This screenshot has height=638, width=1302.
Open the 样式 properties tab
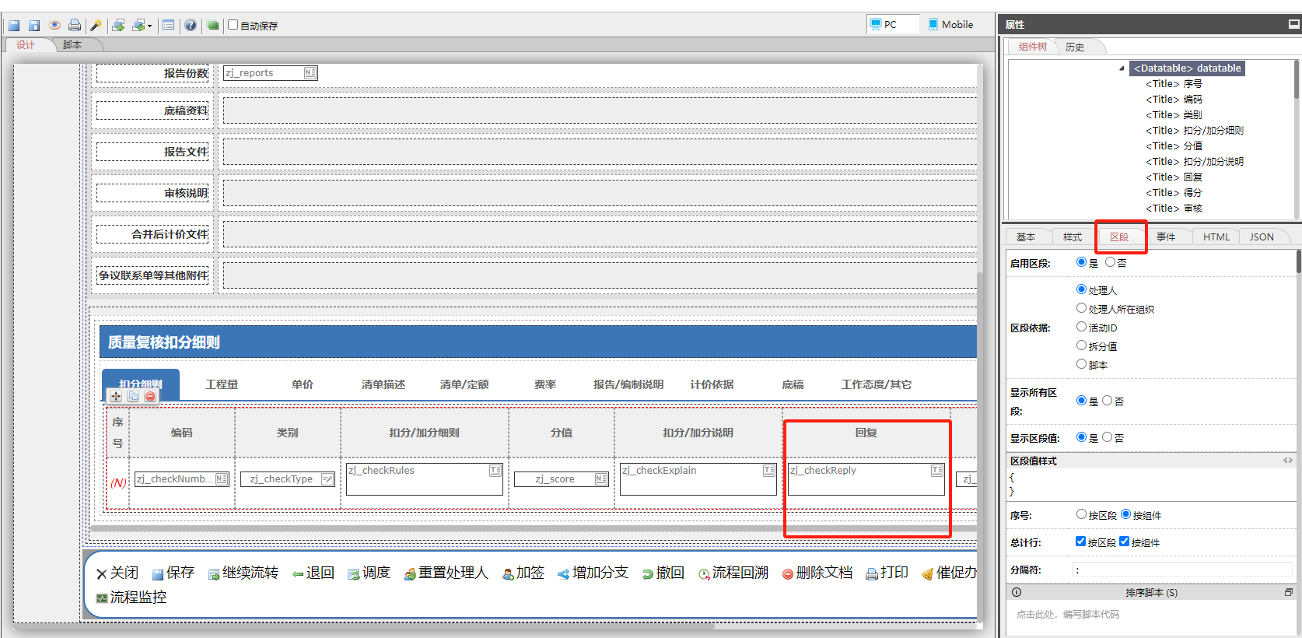tap(1073, 237)
